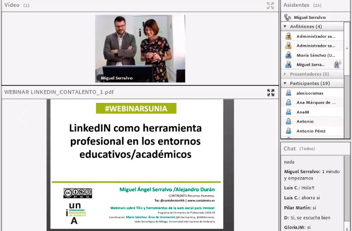352x231 pixels.
Task: Select AnaM in participants list
Action: (312, 112)
